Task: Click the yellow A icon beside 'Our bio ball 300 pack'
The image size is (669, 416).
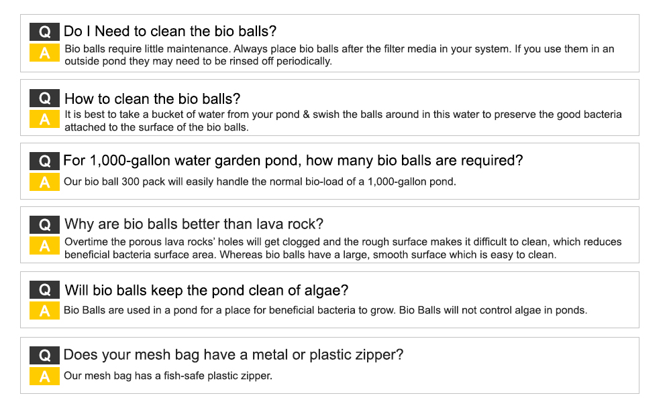Action: click(x=44, y=182)
